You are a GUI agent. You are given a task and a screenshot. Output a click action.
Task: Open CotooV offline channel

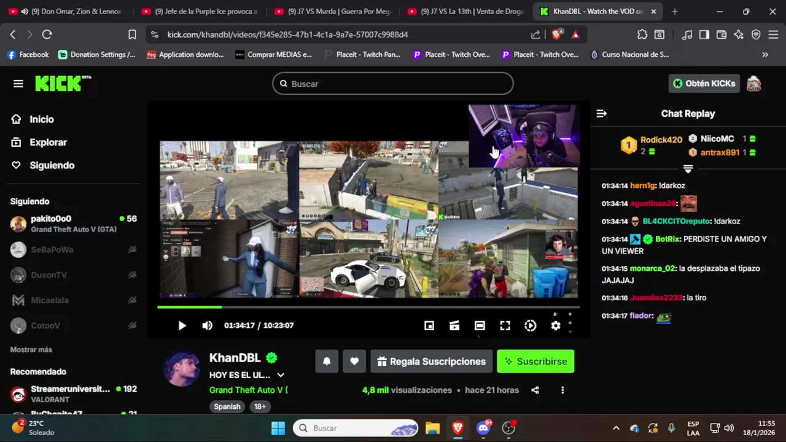click(x=74, y=326)
